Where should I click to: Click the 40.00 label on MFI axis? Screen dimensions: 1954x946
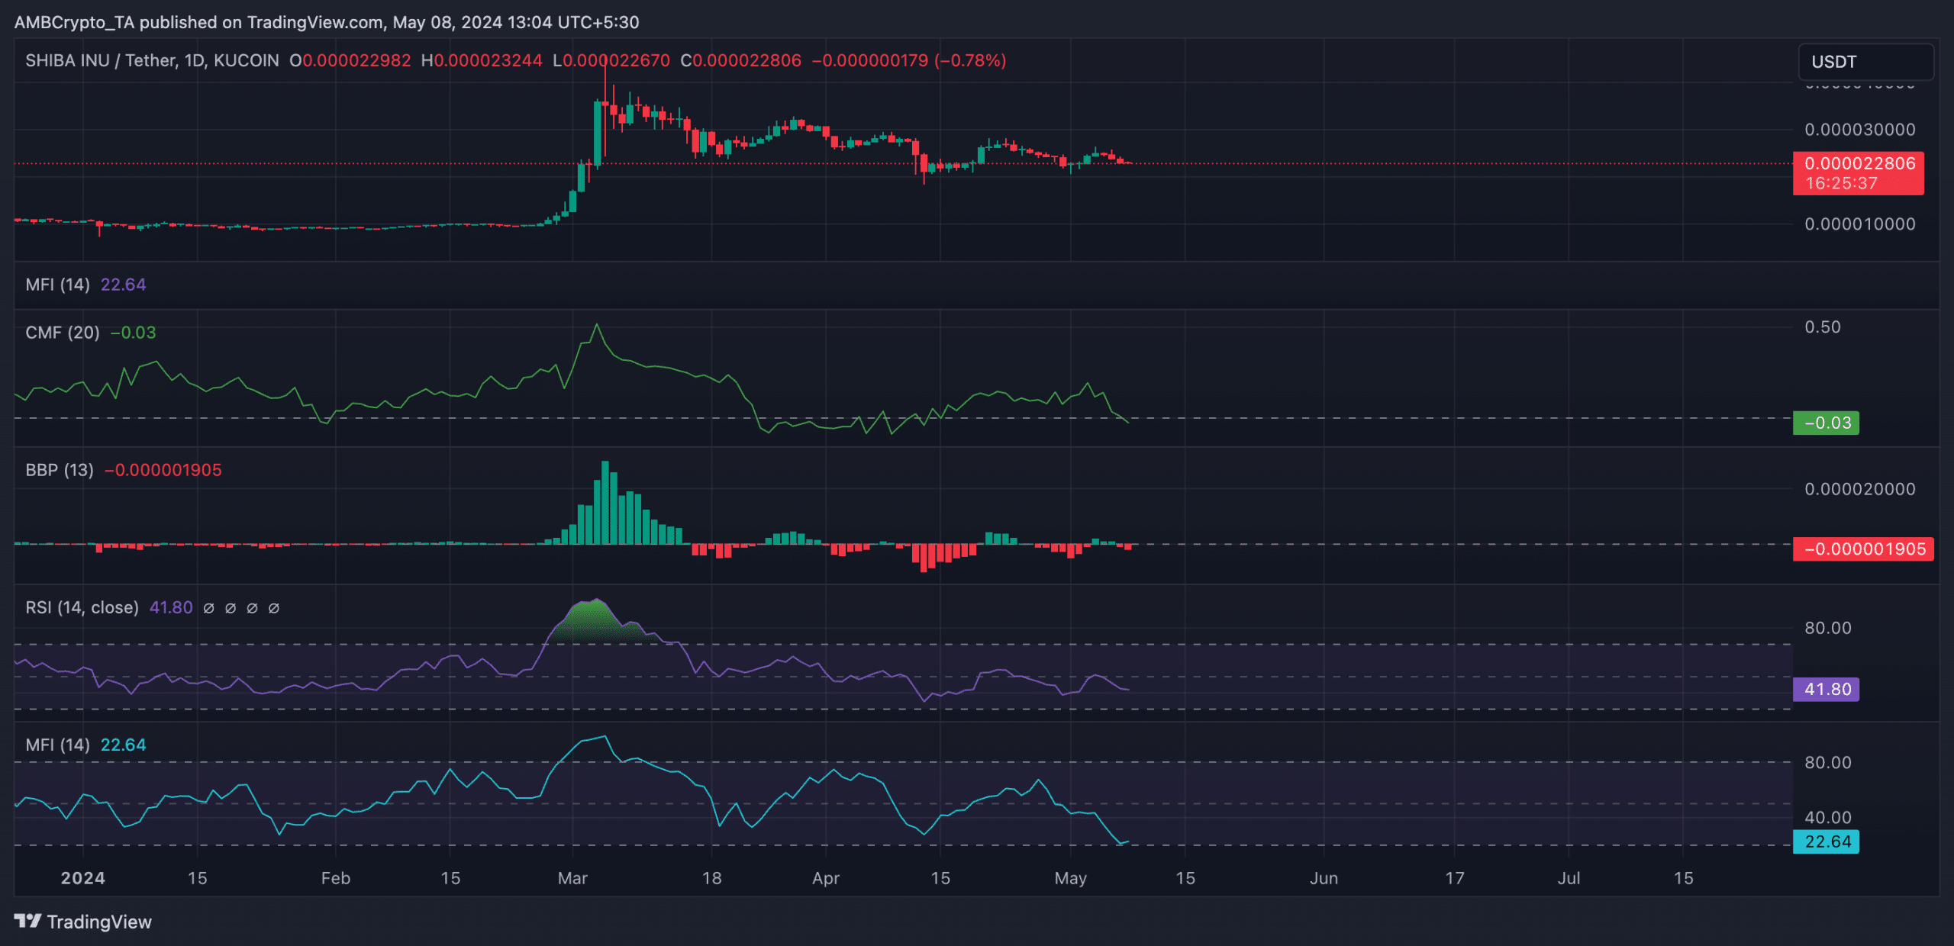pyautogui.click(x=1827, y=817)
